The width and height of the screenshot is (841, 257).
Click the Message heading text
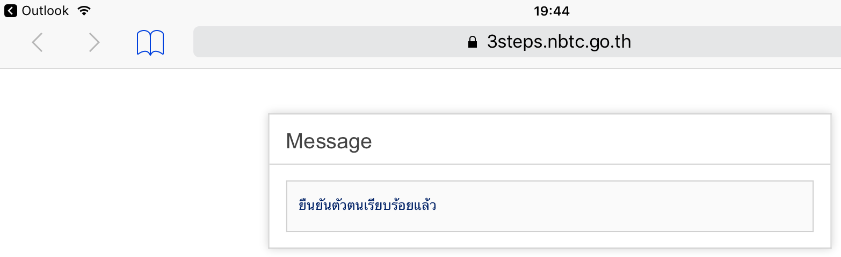[329, 141]
